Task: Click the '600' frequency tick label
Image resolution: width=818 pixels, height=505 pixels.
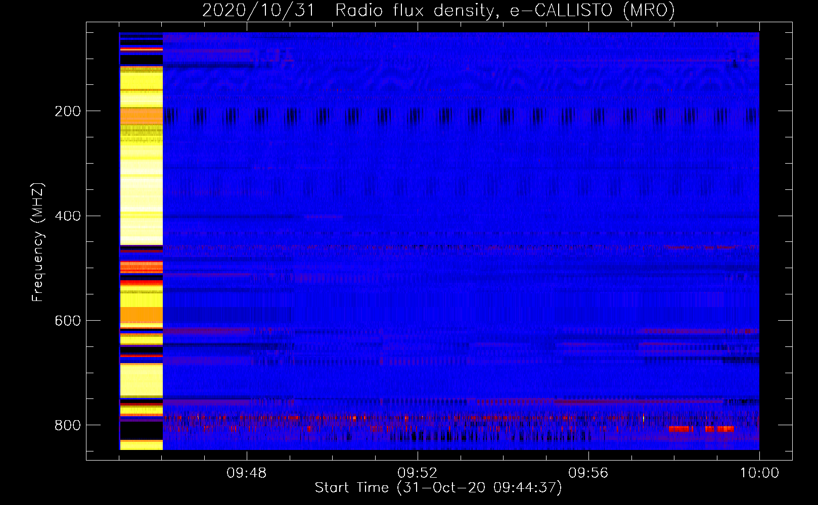Action: tap(68, 321)
